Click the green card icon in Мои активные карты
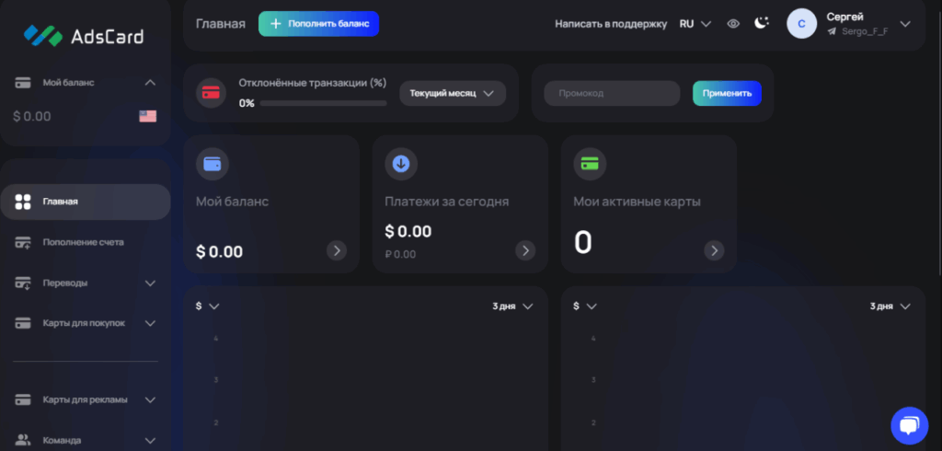The height and width of the screenshot is (451, 942). (590, 164)
